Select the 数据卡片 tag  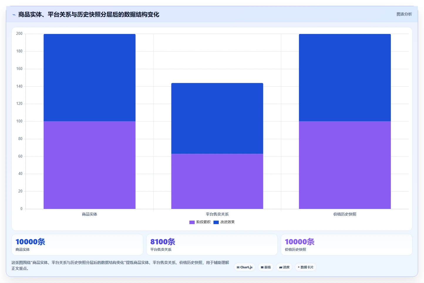306,267
